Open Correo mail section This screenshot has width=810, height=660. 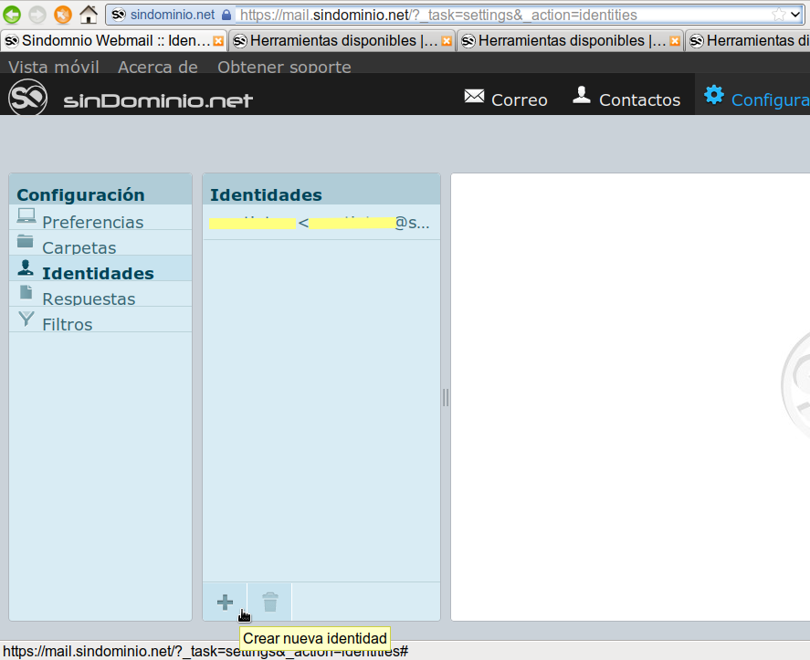pos(506,99)
